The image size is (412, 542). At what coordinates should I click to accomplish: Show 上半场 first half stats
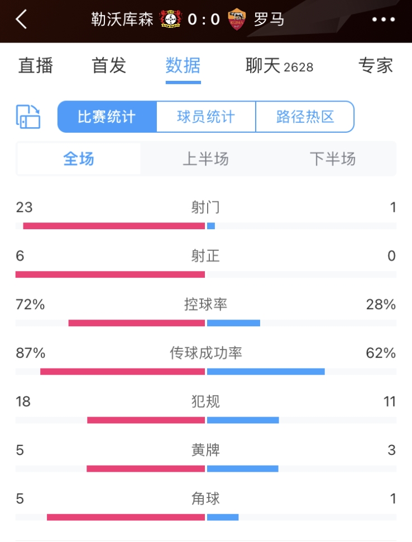click(205, 159)
